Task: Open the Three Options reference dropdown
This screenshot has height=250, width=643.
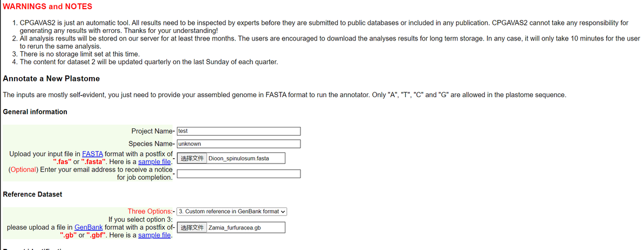Action: pos(232,211)
